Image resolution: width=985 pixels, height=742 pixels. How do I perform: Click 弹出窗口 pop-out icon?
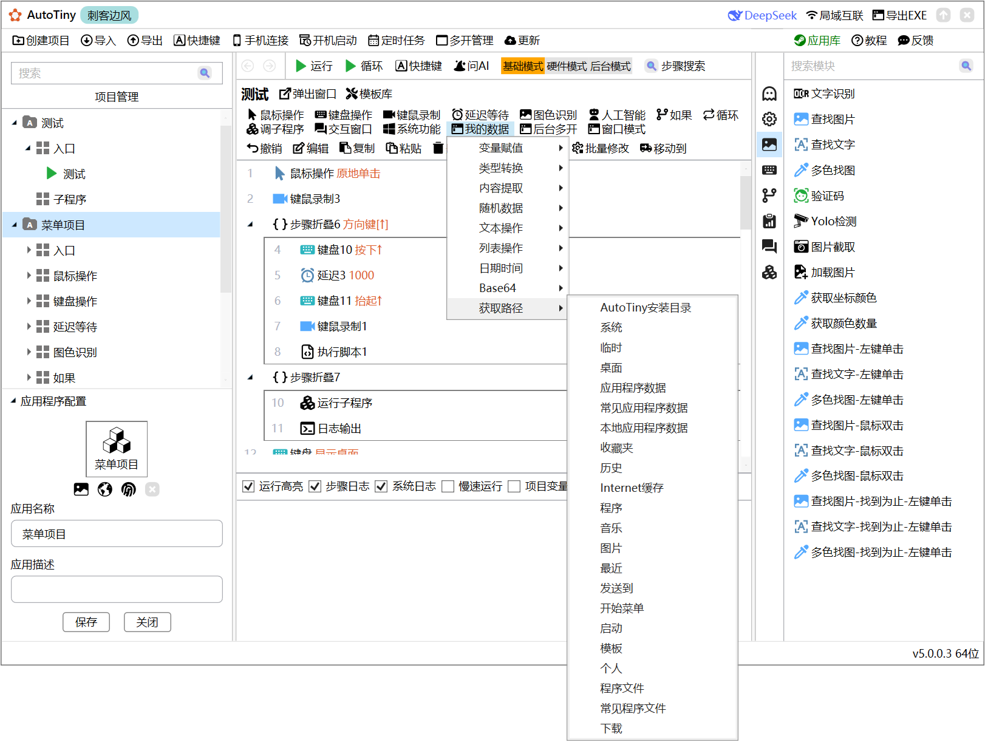click(x=285, y=94)
